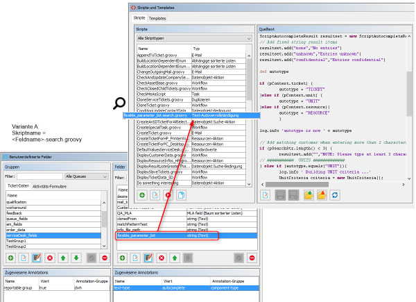Deactivate the group with the red minus icon in Gruppen
This screenshot has width=416, height=302.
(105, 258)
